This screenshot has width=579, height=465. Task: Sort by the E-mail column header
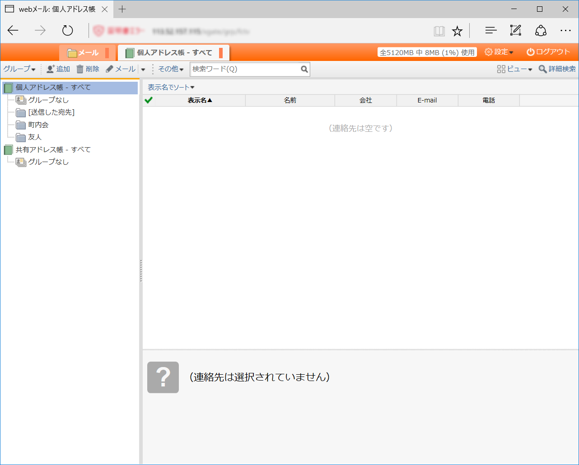coord(427,100)
